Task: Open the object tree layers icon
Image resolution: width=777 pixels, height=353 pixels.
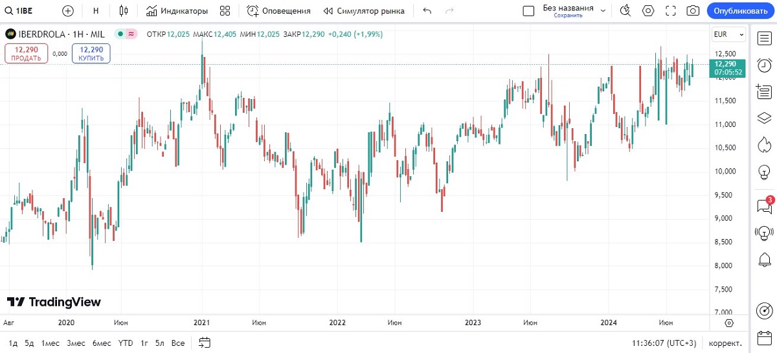Action: pyautogui.click(x=764, y=118)
